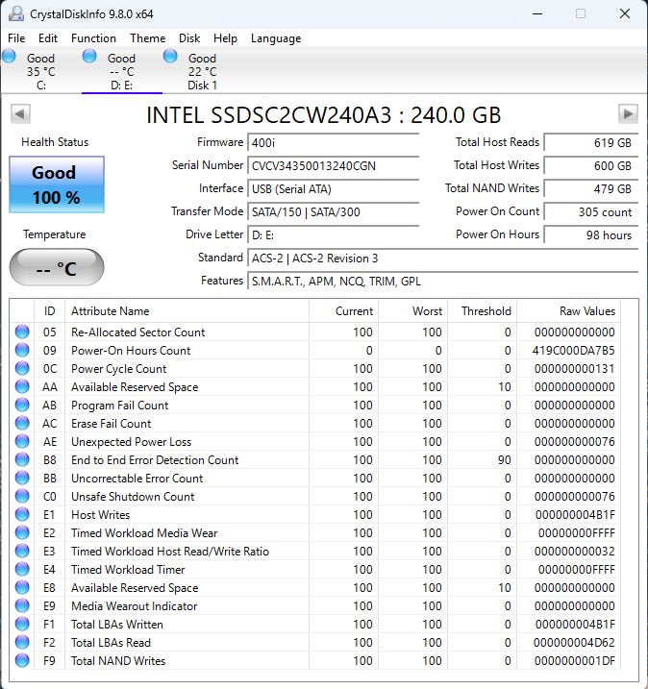Open the Edit menu
This screenshot has width=648, height=689.
pos(48,38)
